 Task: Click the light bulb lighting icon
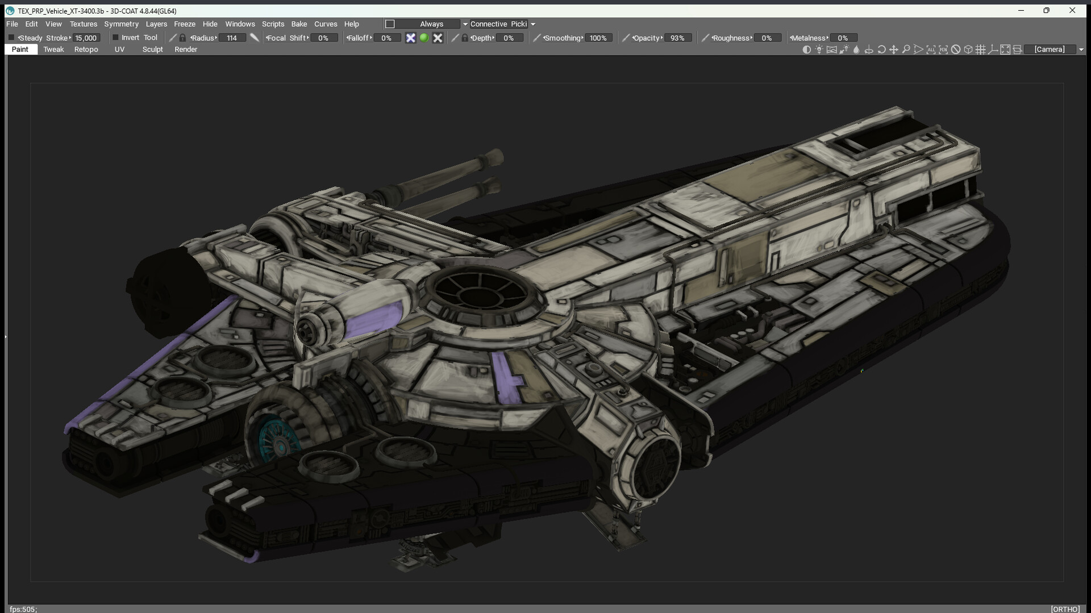point(819,49)
